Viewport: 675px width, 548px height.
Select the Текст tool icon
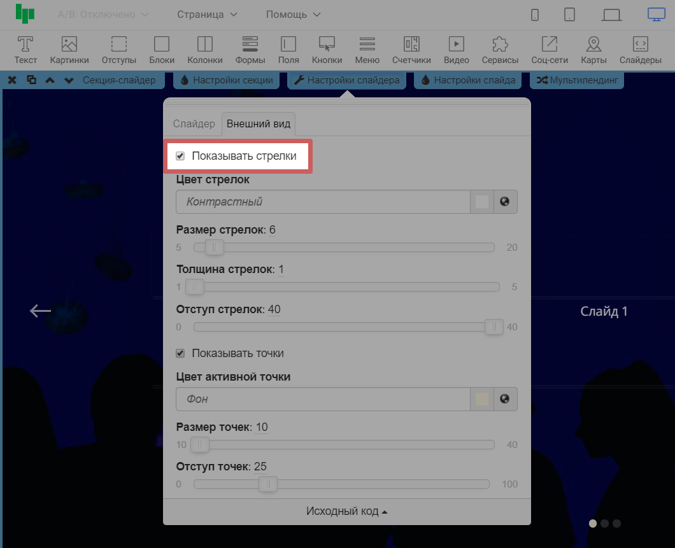click(25, 50)
